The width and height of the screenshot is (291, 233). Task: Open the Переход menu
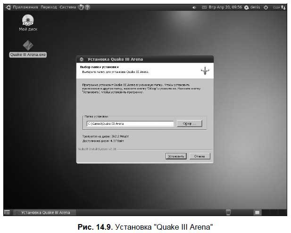pos(49,8)
